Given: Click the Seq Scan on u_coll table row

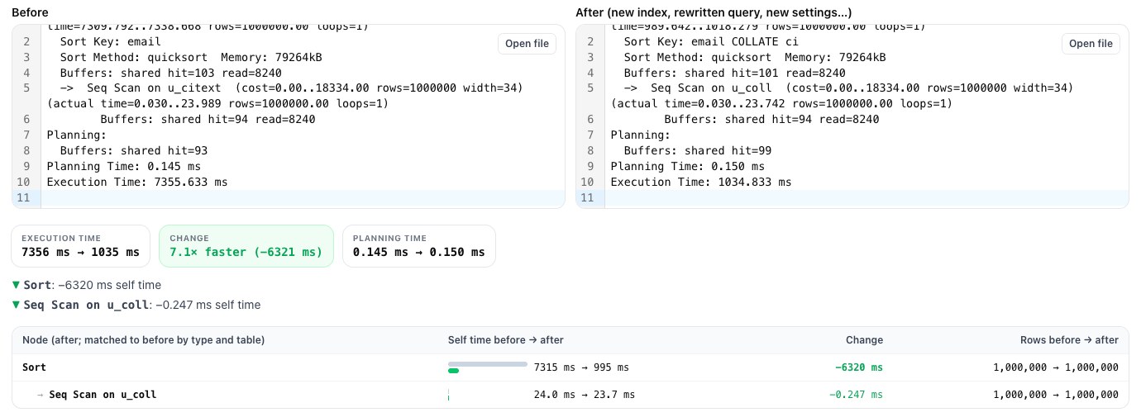Looking at the screenshot, I should 570,395.
